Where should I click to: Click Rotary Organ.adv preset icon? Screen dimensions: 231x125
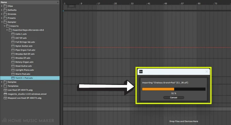[x=13, y=62]
